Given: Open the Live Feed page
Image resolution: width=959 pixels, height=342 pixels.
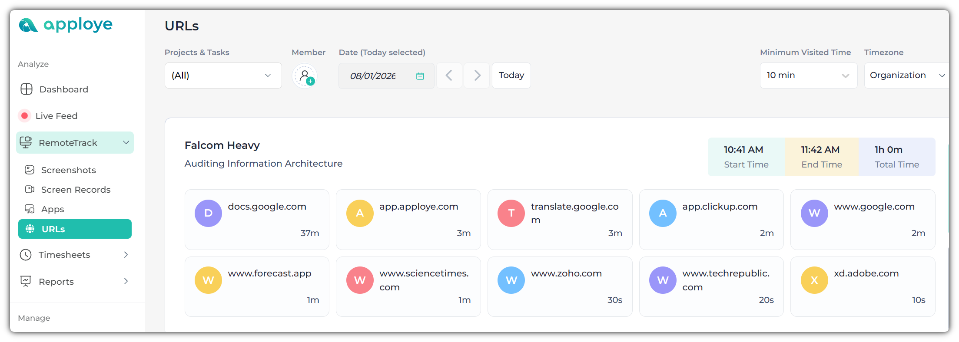Looking at the screenshot, I should click(x=56, y=116).
